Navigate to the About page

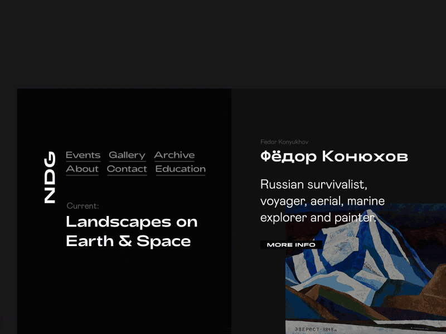pos(82,169)
